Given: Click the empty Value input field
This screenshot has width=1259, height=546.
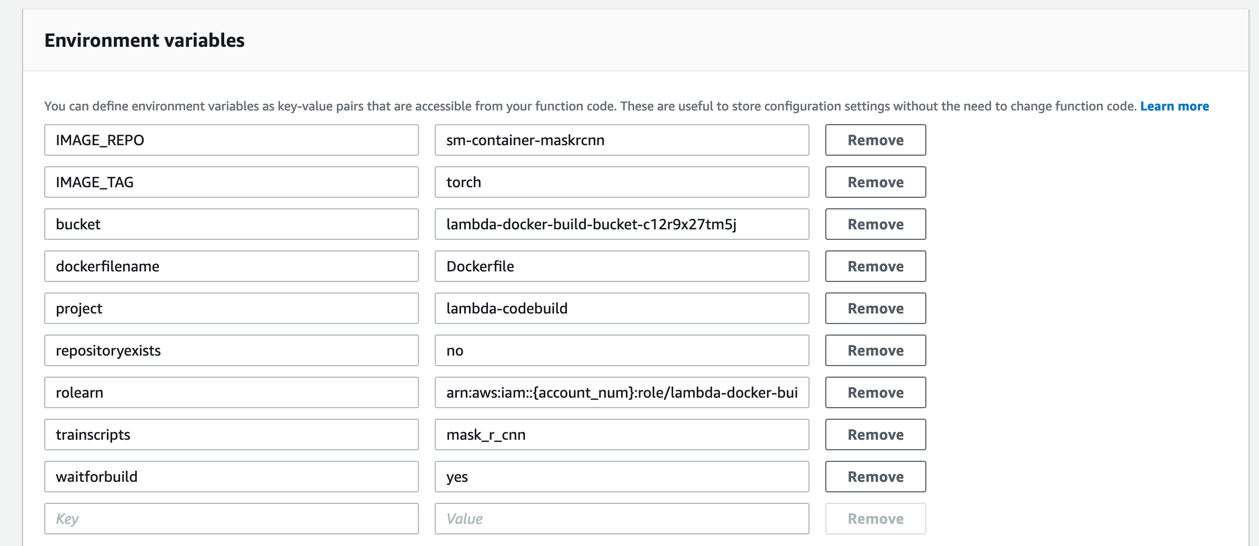Looking at the screenshot, I should [622, 519].
